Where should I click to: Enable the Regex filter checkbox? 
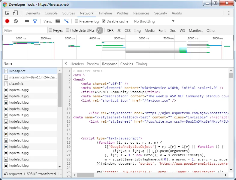pyautogui.click(x=50, y=30)
